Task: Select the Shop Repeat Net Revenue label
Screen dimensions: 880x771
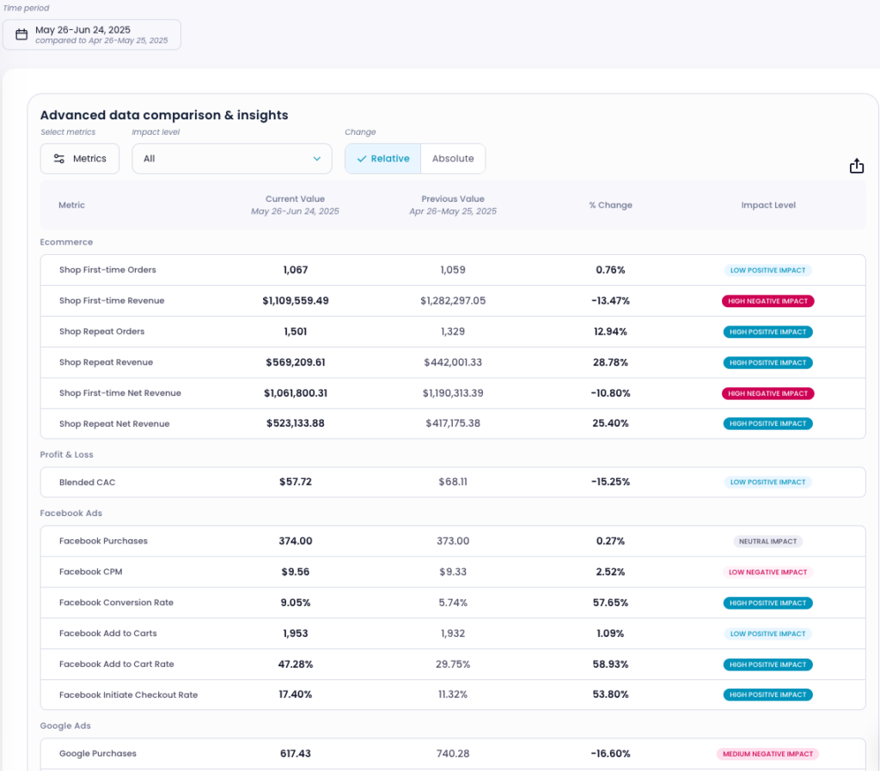Action: [114, 424]
